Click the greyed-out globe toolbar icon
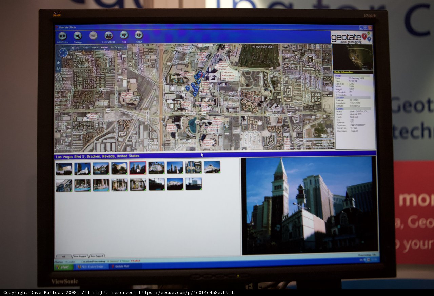Viewport: 434px width, 296px height. 93,35
